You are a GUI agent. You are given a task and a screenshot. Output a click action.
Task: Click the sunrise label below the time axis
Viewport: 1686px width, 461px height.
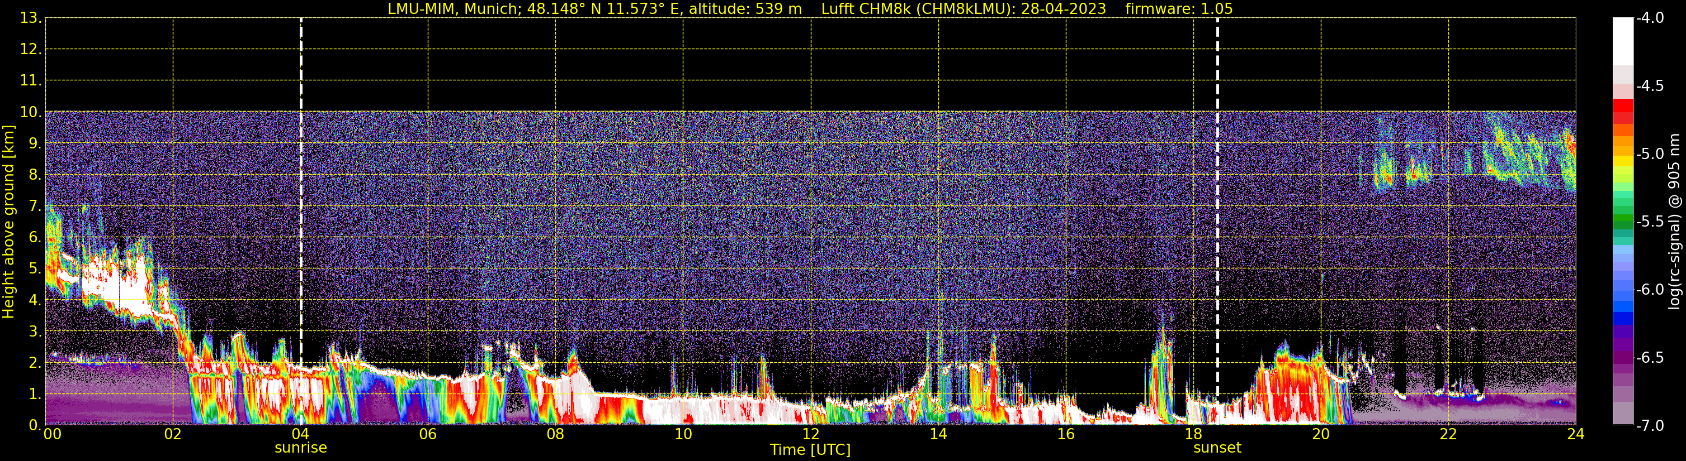[x=300, y=448]
